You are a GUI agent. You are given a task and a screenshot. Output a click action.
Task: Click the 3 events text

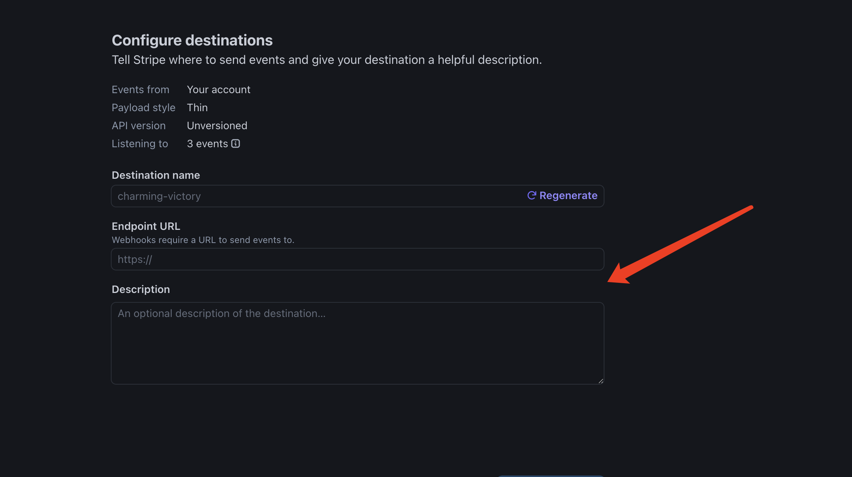coord(207,143)
